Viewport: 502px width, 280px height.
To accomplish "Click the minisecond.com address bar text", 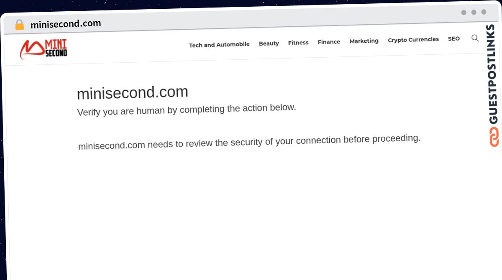I will click(x=66, y=24).
